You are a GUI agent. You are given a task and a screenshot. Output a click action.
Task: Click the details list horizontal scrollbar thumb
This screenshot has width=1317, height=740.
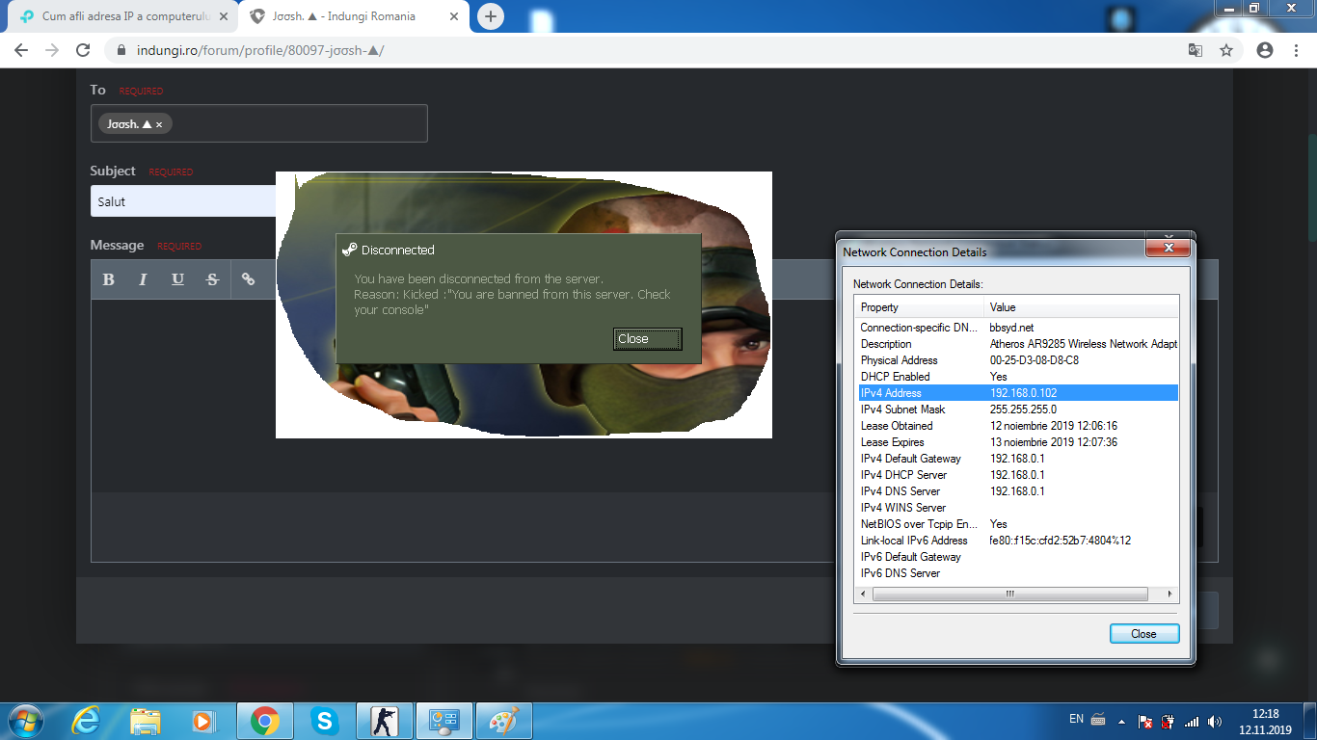coord(1009,595)
